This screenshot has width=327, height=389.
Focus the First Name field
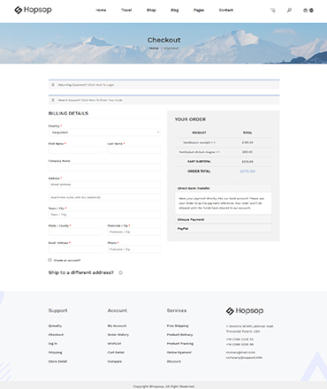click(75, 149)
